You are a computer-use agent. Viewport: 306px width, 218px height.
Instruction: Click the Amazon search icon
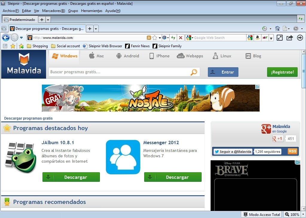click(x=258, y=38)
